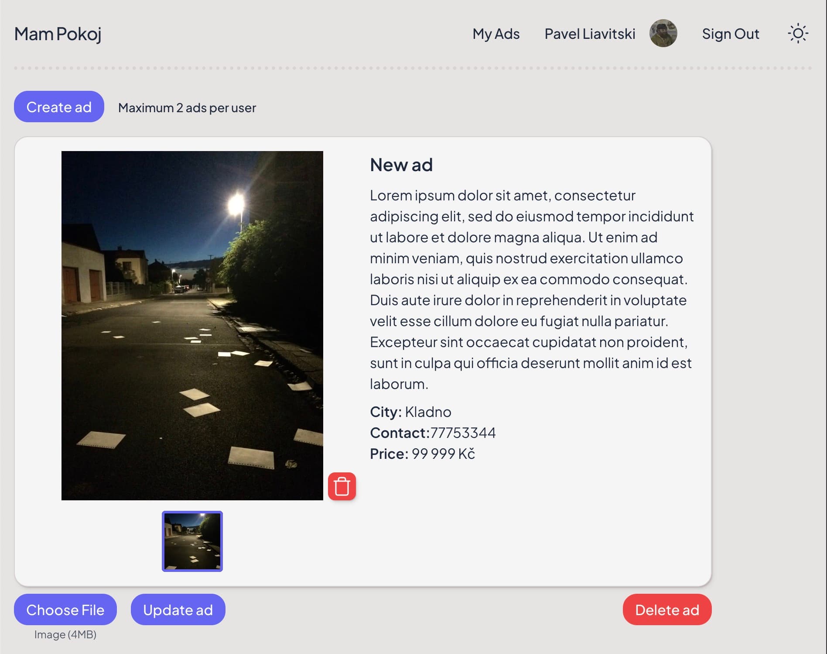Click the red Delete ad button
This screenshot has width=827, height=654.
click(667, 609)
